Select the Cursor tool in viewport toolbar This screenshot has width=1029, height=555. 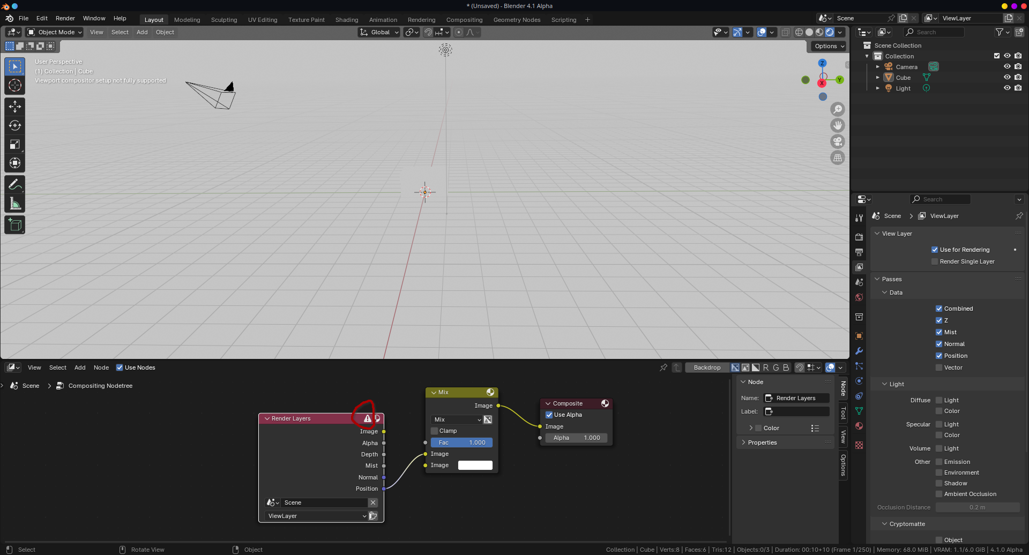[15, 85]
